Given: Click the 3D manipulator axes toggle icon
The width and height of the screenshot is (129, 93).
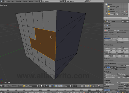Looking at the screenshot, I should (x=54, y=86).
